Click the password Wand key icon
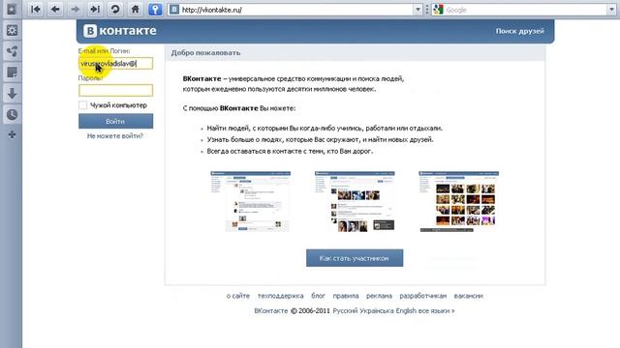Image resolution: width=620 pixels, height=348 pixels. point(155,9)
